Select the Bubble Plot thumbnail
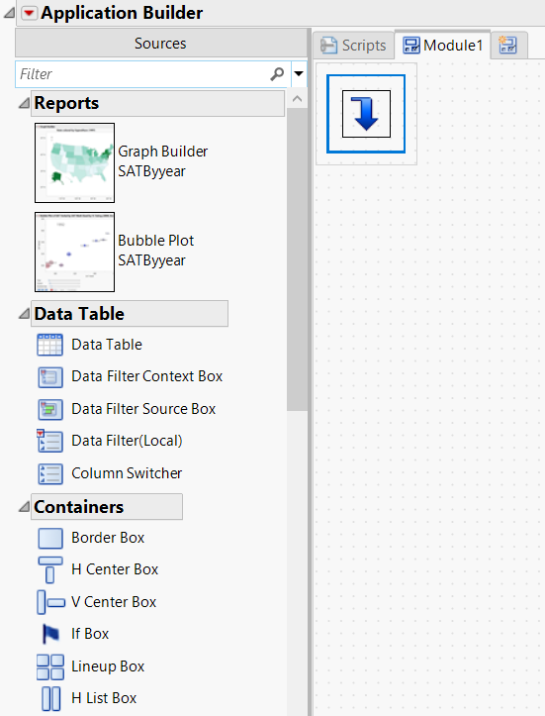Screen dimensions: 545x716 pos(74,252)
